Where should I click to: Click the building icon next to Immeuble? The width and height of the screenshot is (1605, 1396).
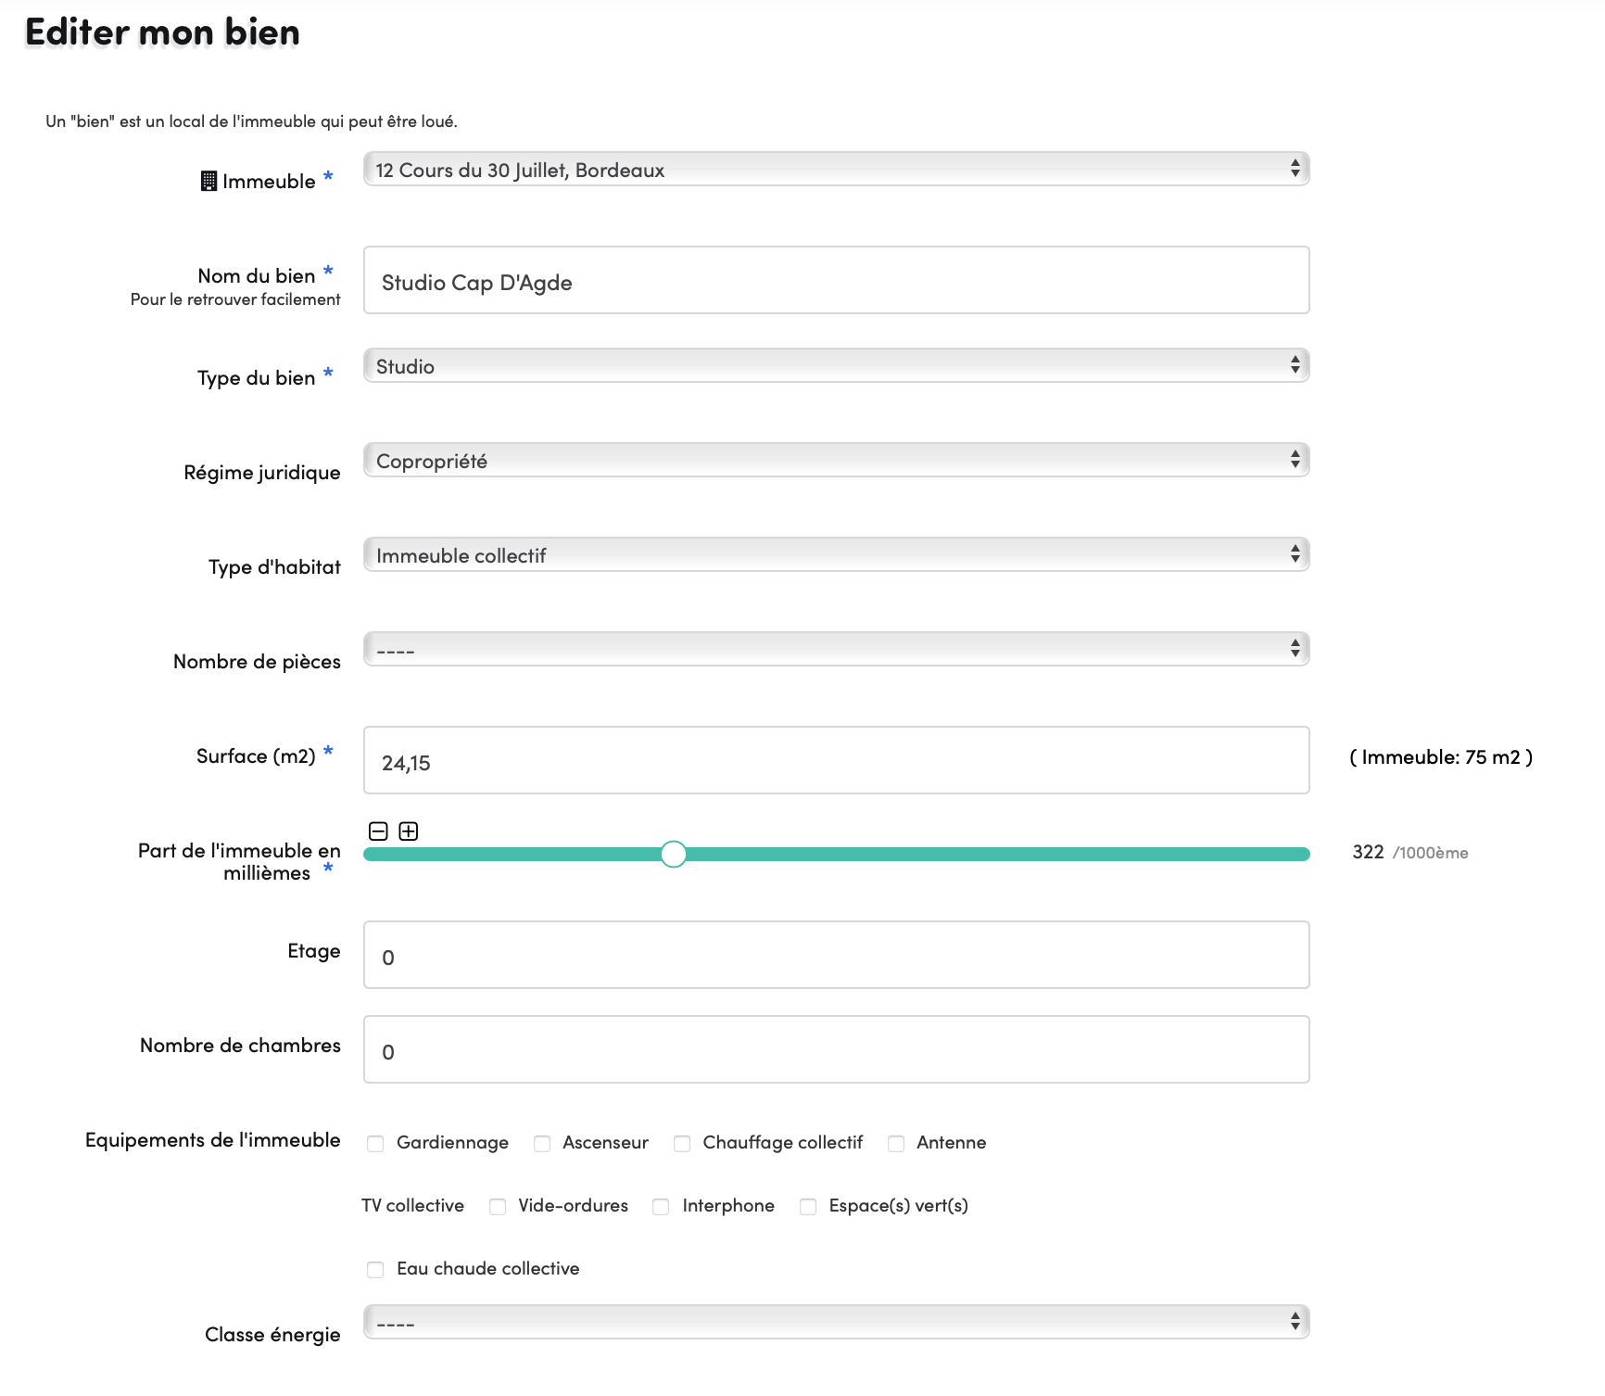coord(209,182)
